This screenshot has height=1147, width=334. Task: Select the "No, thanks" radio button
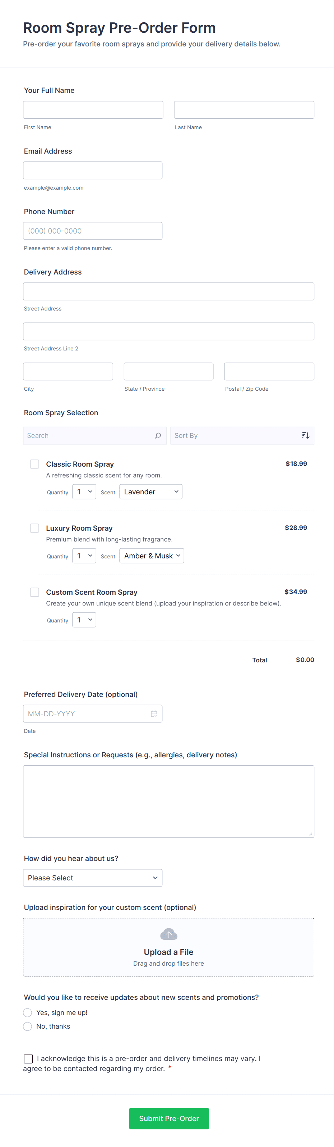coord(28,1026)
